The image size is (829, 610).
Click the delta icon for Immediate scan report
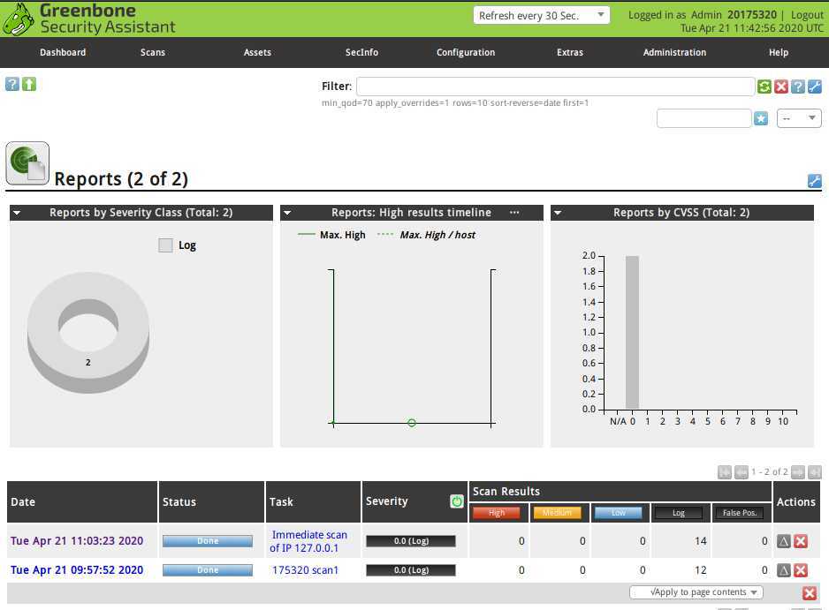point(784,541)
